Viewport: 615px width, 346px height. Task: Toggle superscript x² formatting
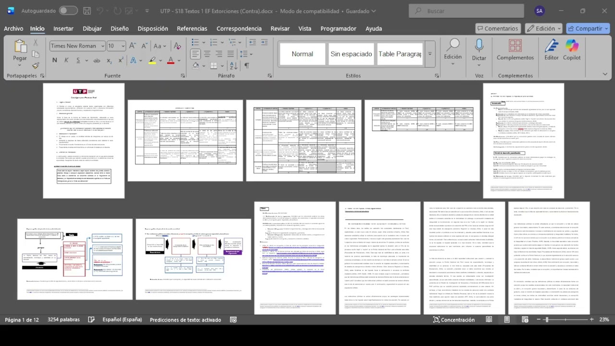tap(121, 60)
